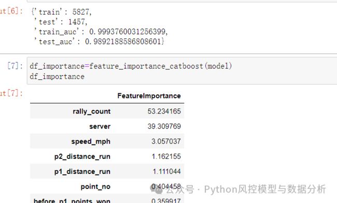Image resolution: width=337 pixels, height=203 pixels.
Task: Click the 39.309769 importance value
Action: [164, 126]
